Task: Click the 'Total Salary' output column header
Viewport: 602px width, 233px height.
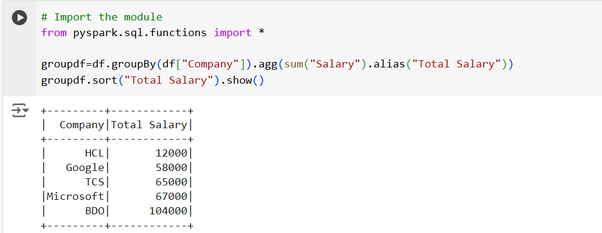Action: point(149,125)
